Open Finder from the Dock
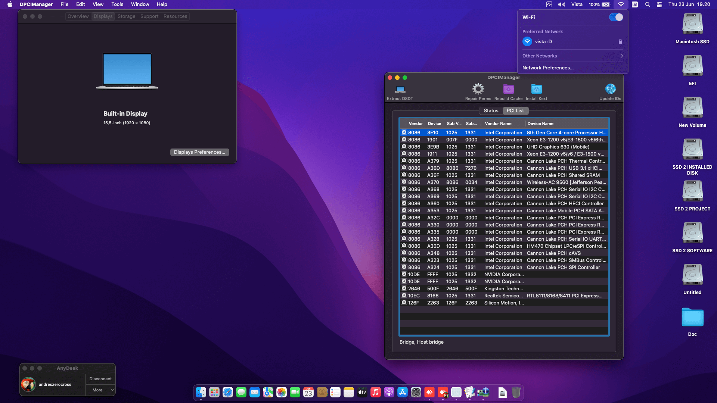This screenshot has height=403, width=717. click(x=201, y=392)
